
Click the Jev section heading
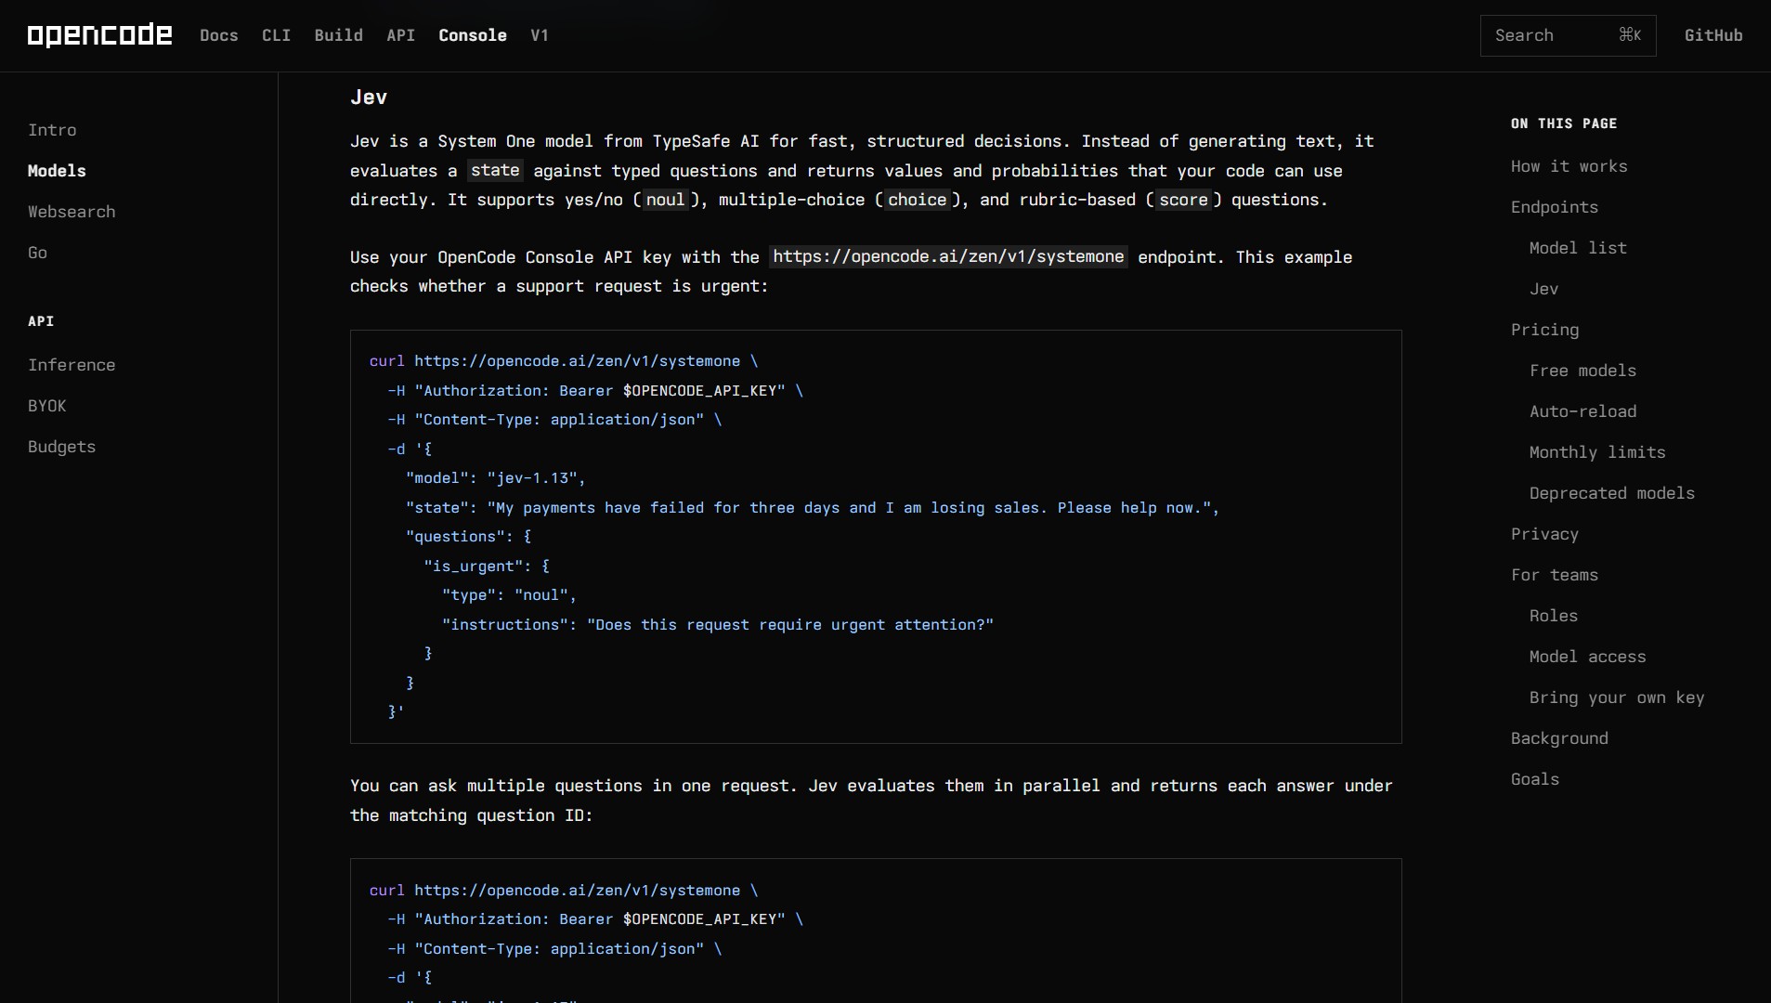[x=369, y=97]
